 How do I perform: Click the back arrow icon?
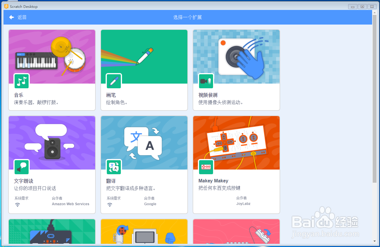tap(12, 17)
